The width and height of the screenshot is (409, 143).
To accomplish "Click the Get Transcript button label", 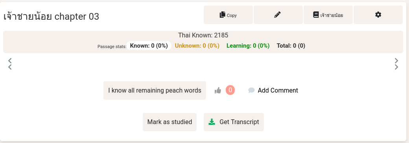I will pos(239,122).
